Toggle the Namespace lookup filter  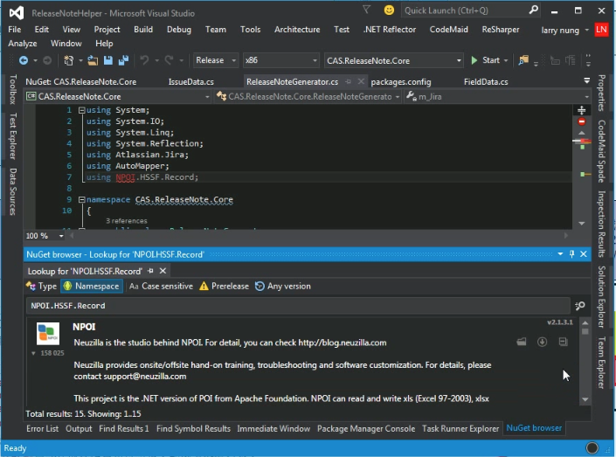click(91, 286)
